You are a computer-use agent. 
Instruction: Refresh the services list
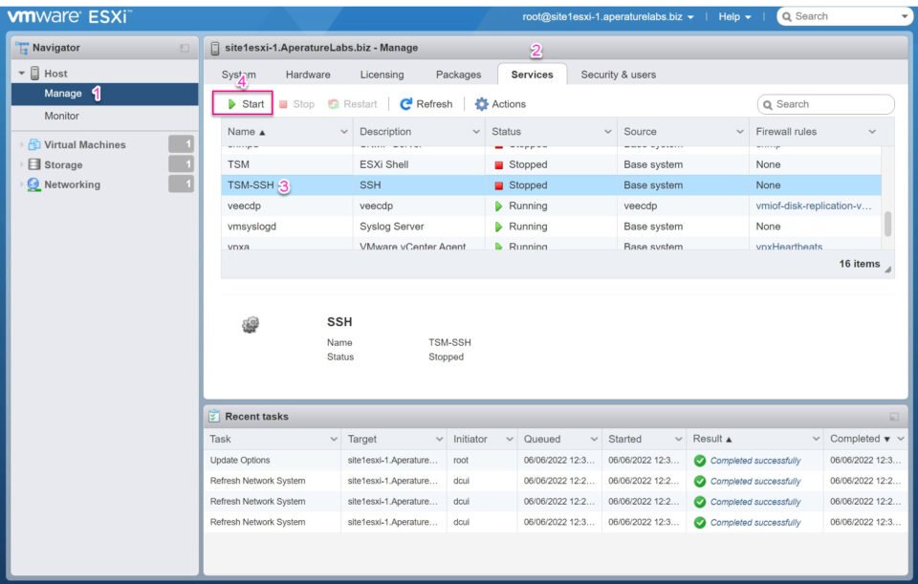point(424,103)
